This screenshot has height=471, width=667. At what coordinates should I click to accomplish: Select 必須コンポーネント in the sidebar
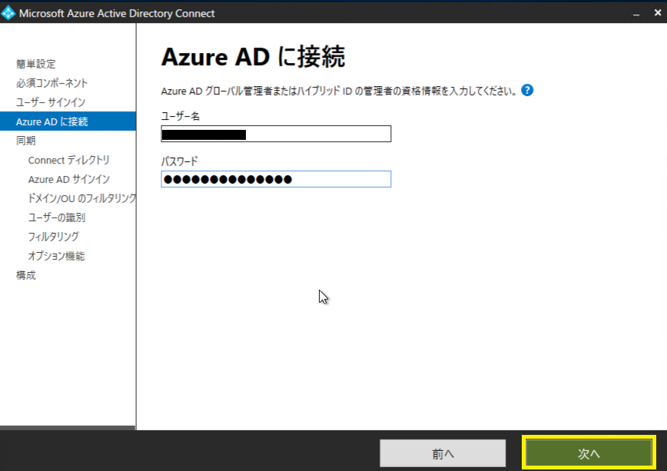[52, 83]
